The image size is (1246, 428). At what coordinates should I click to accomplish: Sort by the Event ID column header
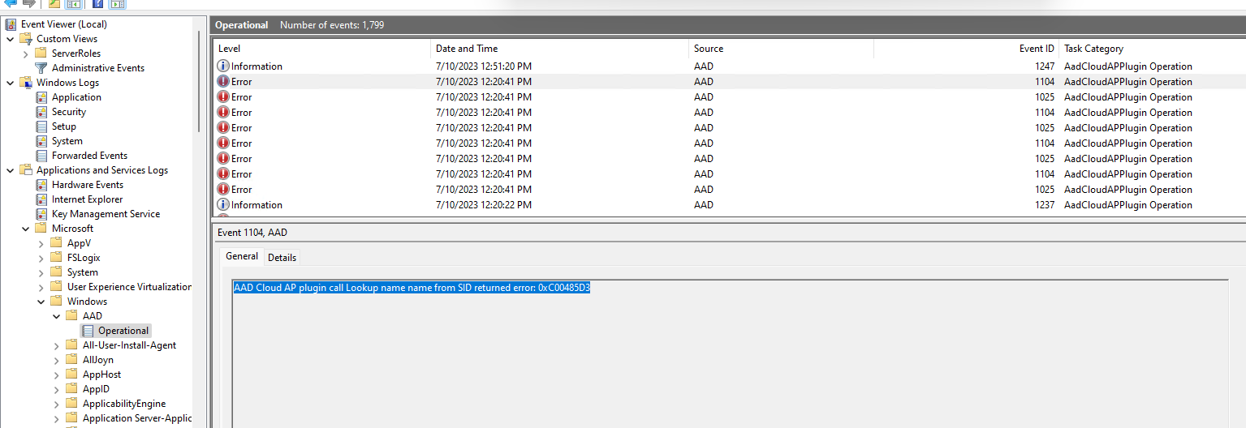(966, 49)
